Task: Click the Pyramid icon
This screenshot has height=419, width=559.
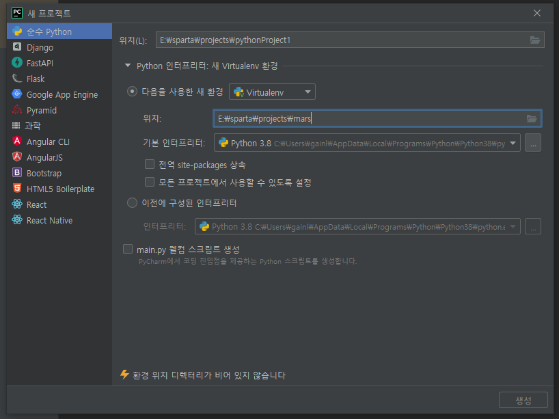Action: click(17, 110)
